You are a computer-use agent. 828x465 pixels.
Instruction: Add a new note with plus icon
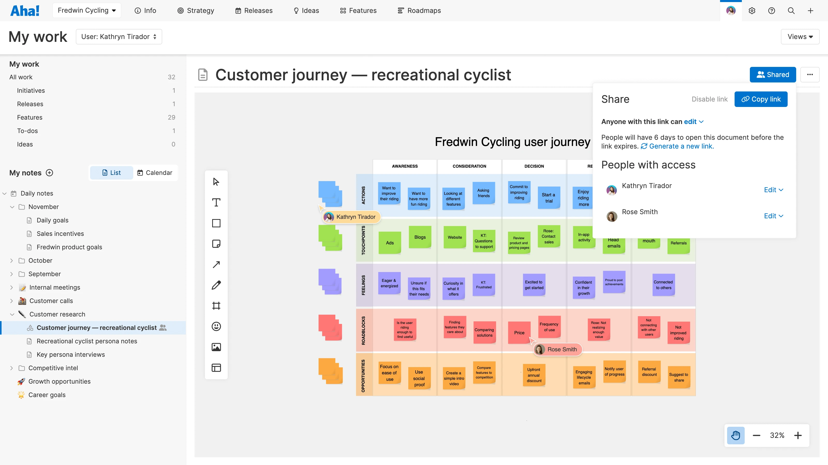[x=49, y=173]
